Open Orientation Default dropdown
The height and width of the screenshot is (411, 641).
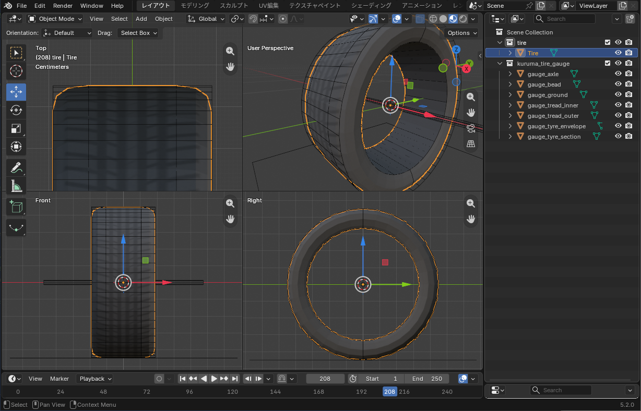tap(67, 33)
